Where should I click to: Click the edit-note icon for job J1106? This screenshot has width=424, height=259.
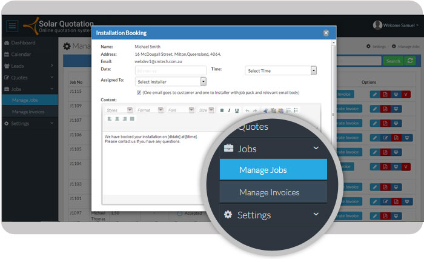click(385, 138)
